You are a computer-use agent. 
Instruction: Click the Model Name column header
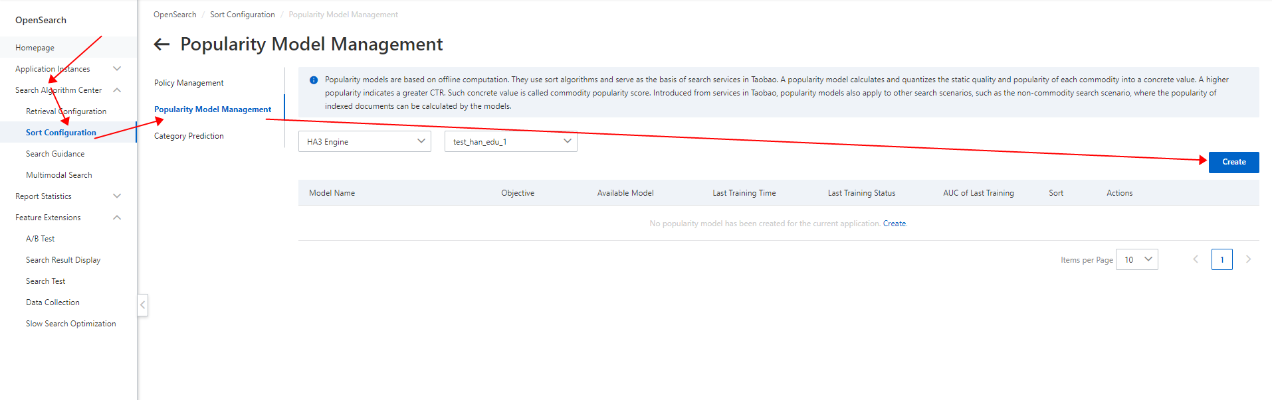(x=332, y=193)
